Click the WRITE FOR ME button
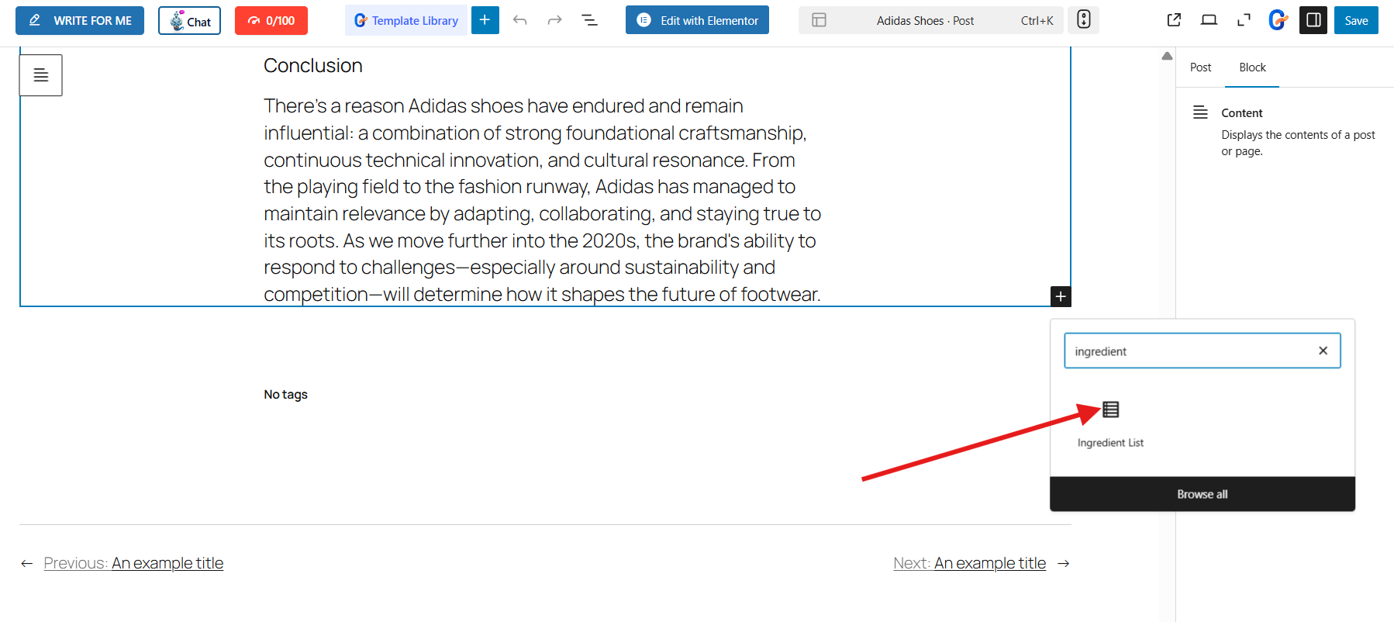Screen dimensions: 1394x622 click(80, 21)
